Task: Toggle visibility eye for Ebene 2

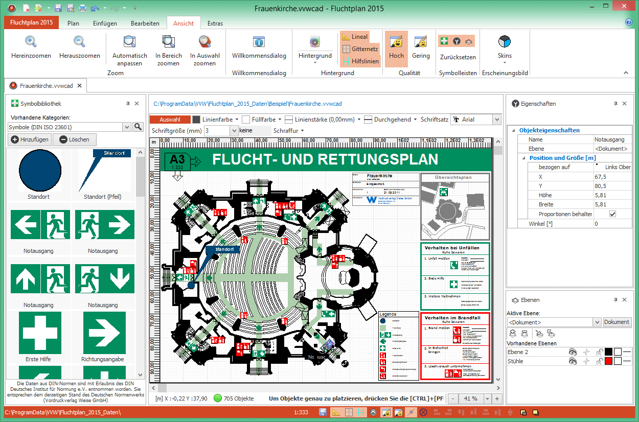Action: point(573,352)
